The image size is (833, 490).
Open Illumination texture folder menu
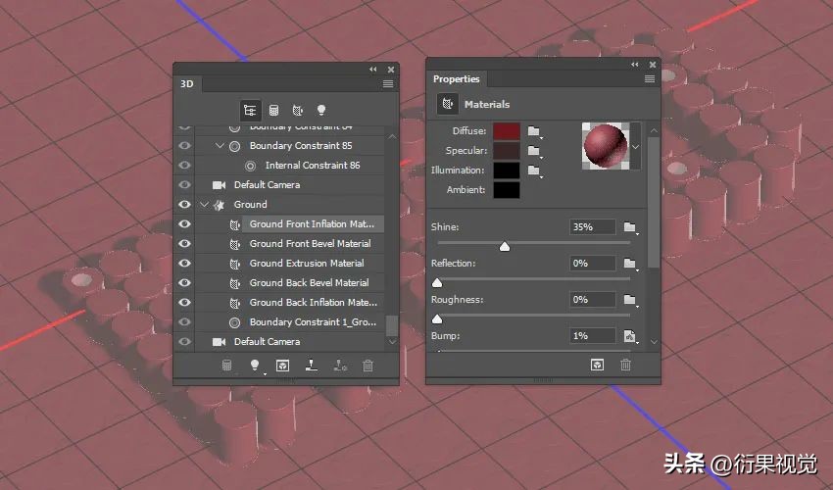534,171
